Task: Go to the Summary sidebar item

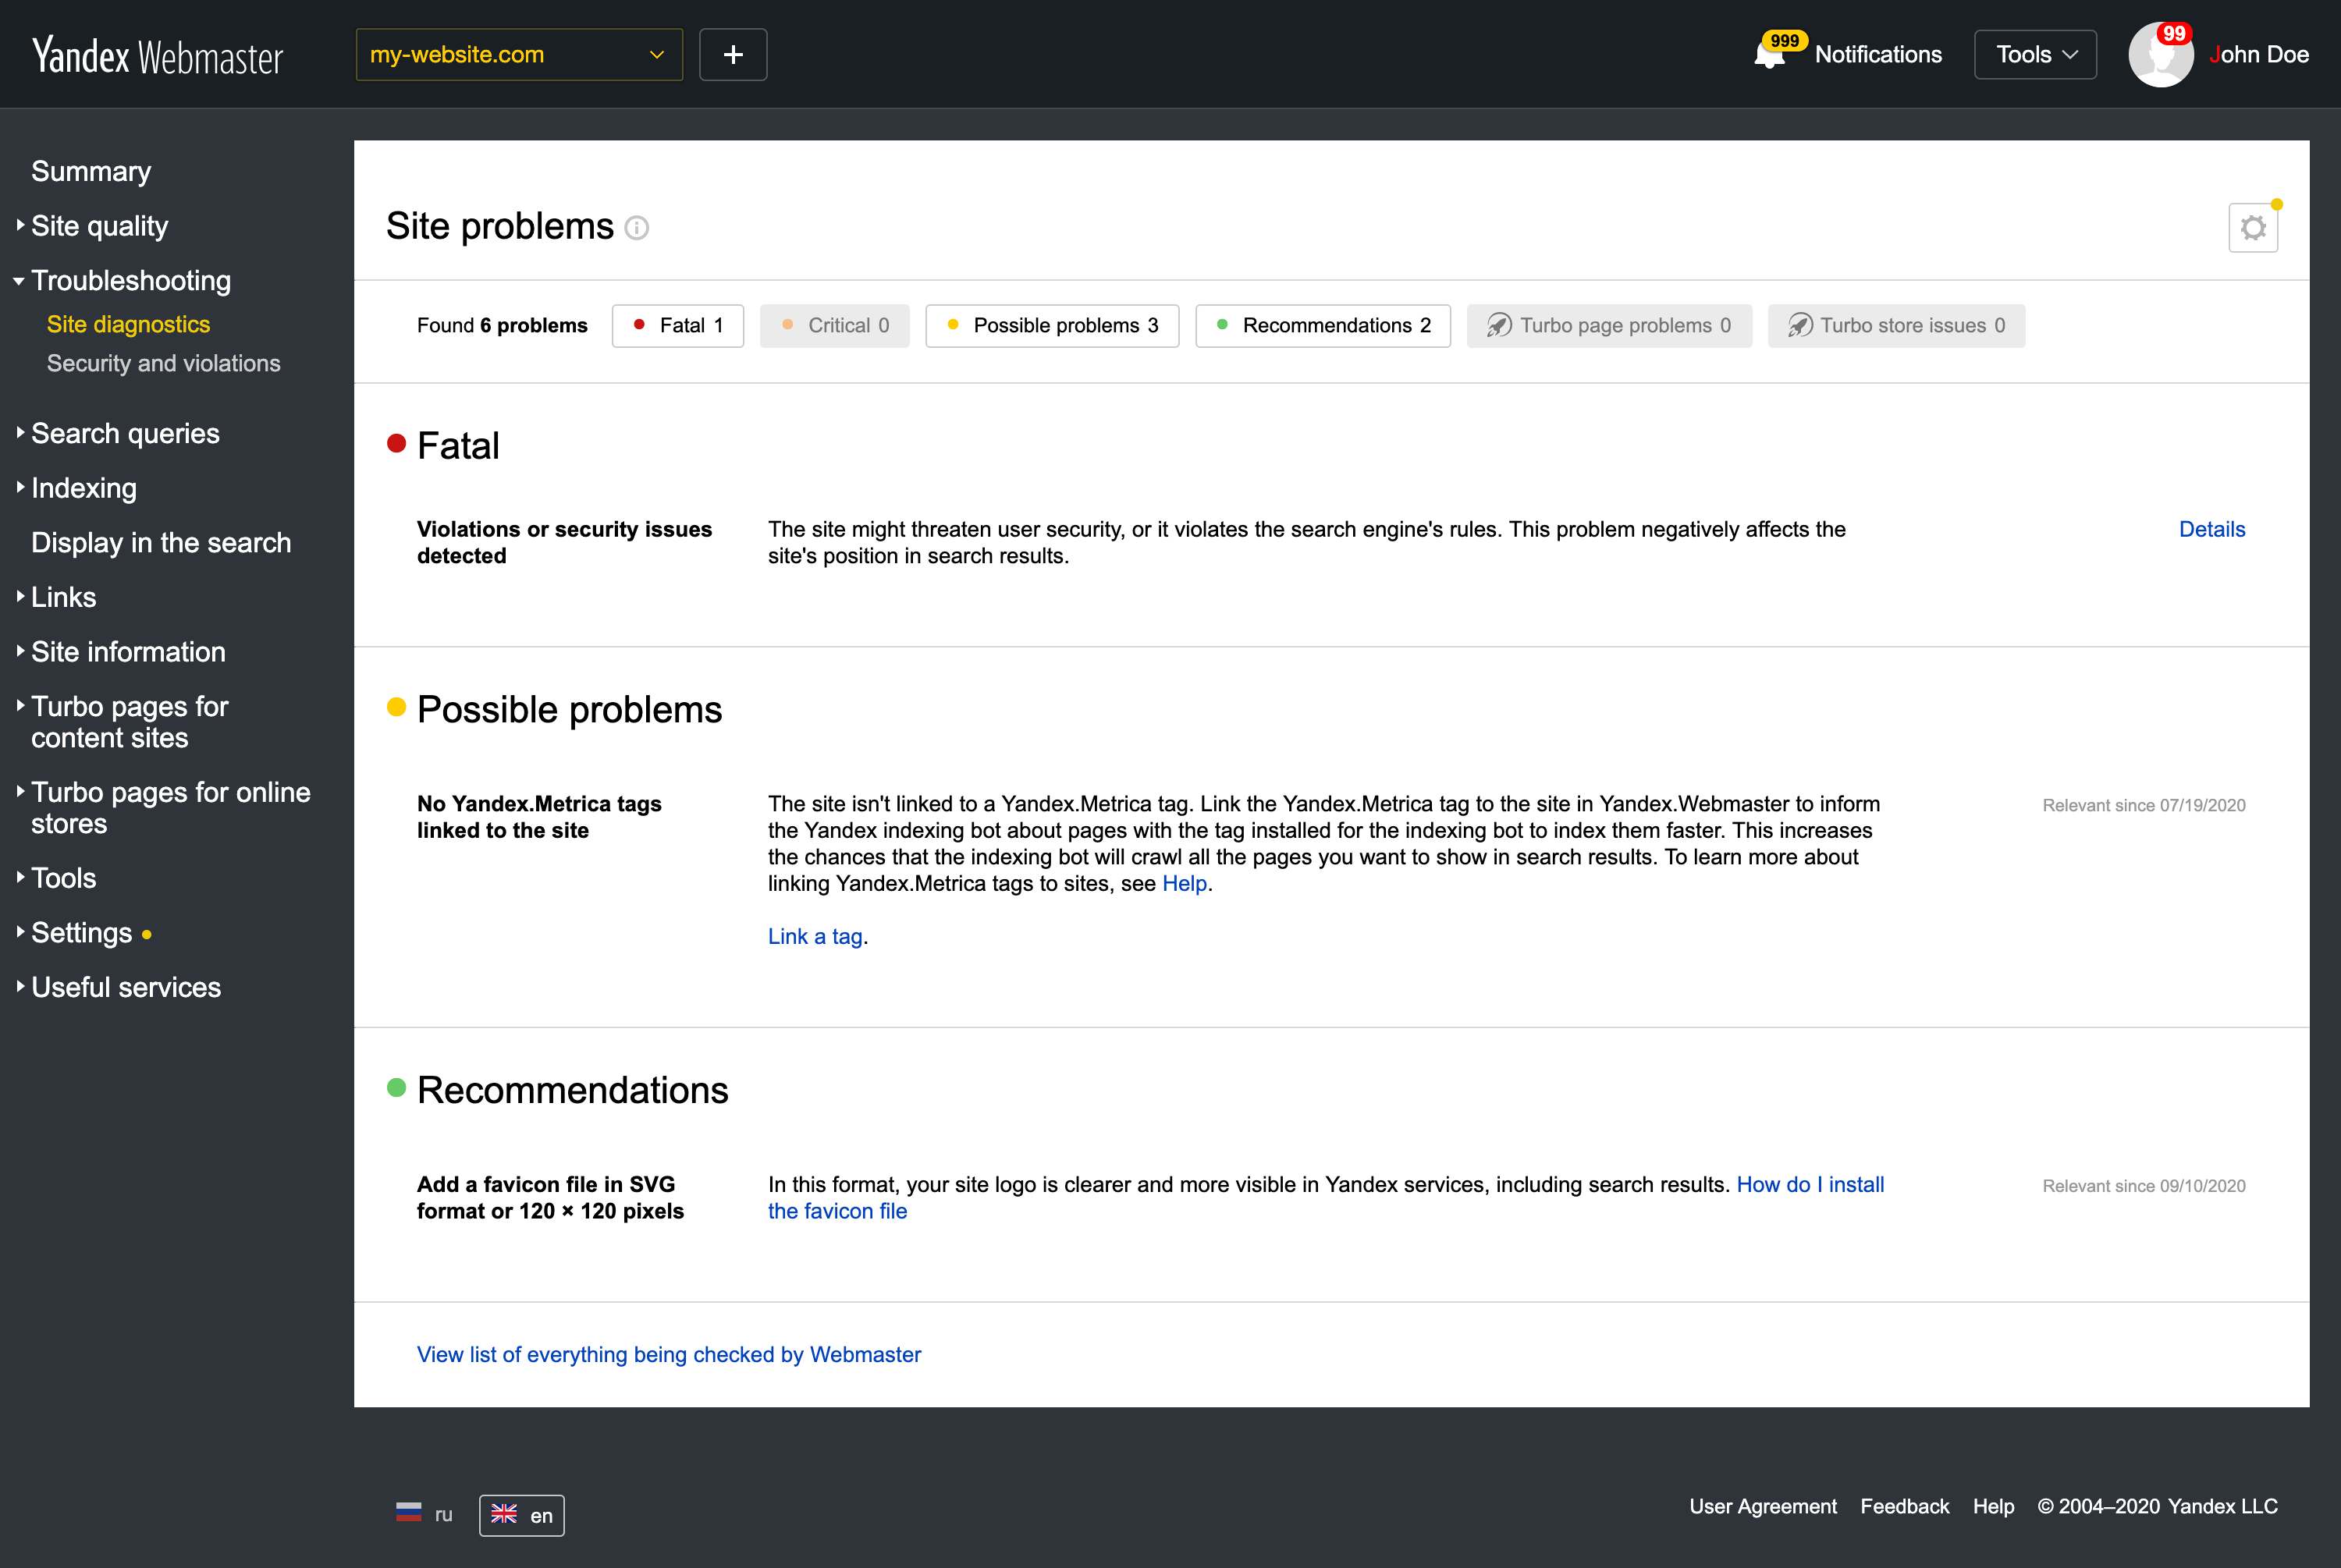Action: tap(91, 171)
